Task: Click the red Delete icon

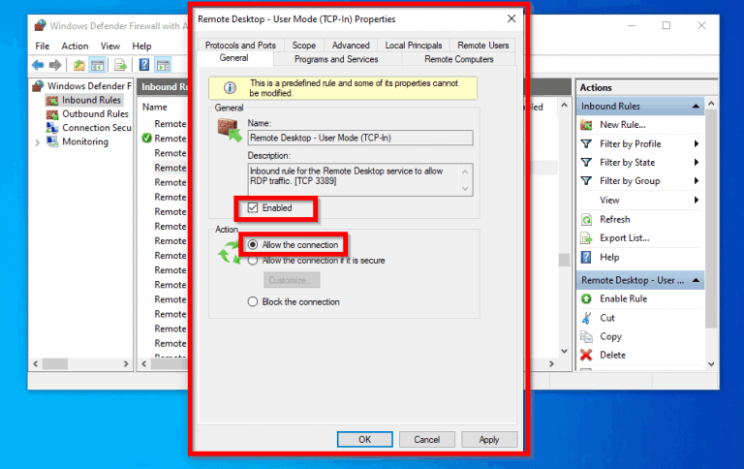Action: click(x=586, y=355)
